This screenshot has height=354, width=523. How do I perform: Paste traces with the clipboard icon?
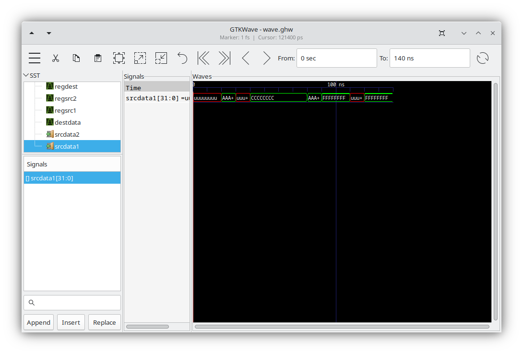[97, 58]
